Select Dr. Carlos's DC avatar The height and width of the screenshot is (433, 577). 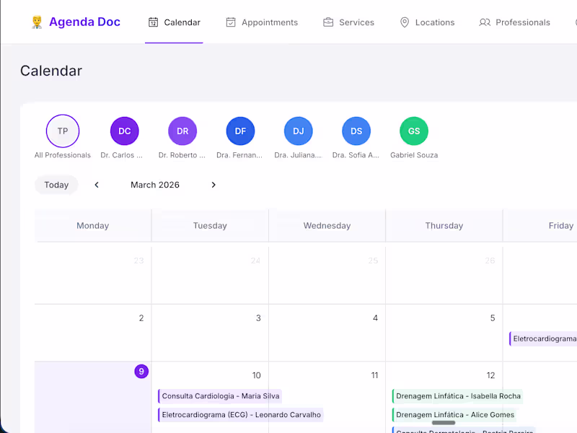(x=124, y=131)
